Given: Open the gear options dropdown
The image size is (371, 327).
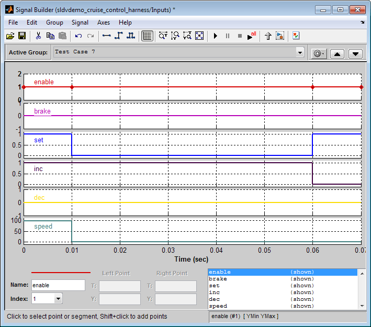Looking at the screenshot, I should click(x=318, y=53).
